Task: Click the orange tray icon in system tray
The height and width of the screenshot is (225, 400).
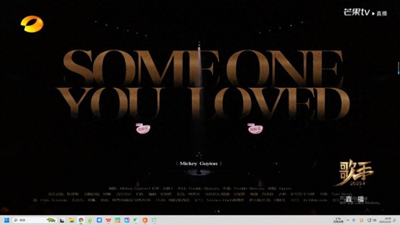Action: (x=361, y=220)
